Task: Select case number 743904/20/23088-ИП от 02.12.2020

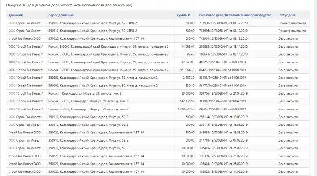Action: [223, 38]
